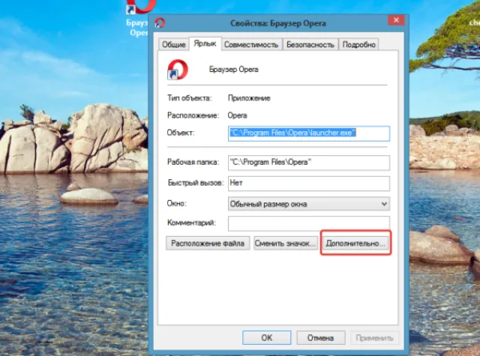This screenshot has height=356, width=480.
Task: Close the Свойства: Браузер Opera dialog
Action: pyautogui.click(x=396, y=20)
